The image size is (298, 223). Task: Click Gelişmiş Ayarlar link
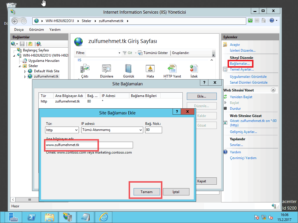point(243,132)
